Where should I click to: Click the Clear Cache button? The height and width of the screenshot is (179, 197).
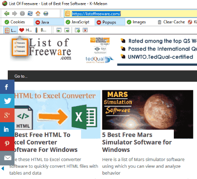[x=171, y=22]
